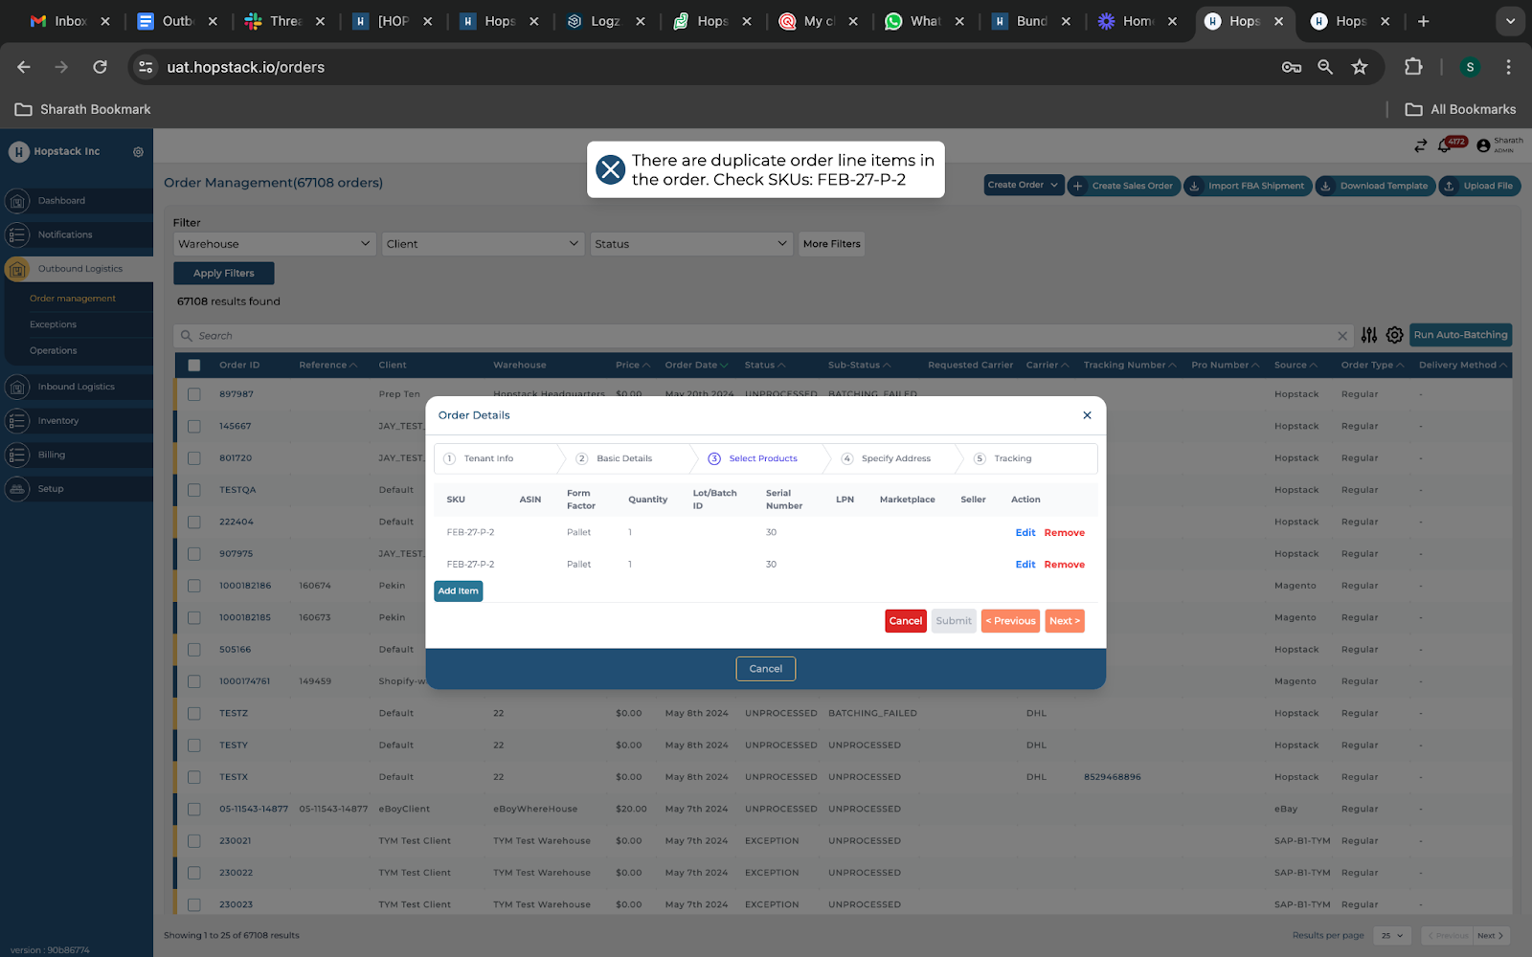Toggle the select-all orders checkbox in header

[x=194, y=366]
